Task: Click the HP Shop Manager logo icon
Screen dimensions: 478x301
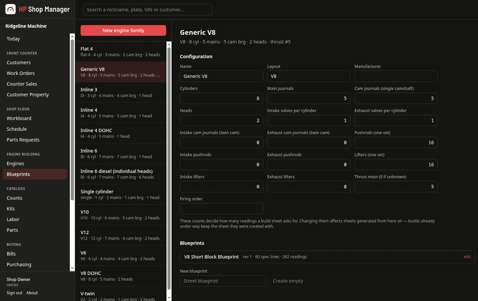Action: [x=10, y=9]
